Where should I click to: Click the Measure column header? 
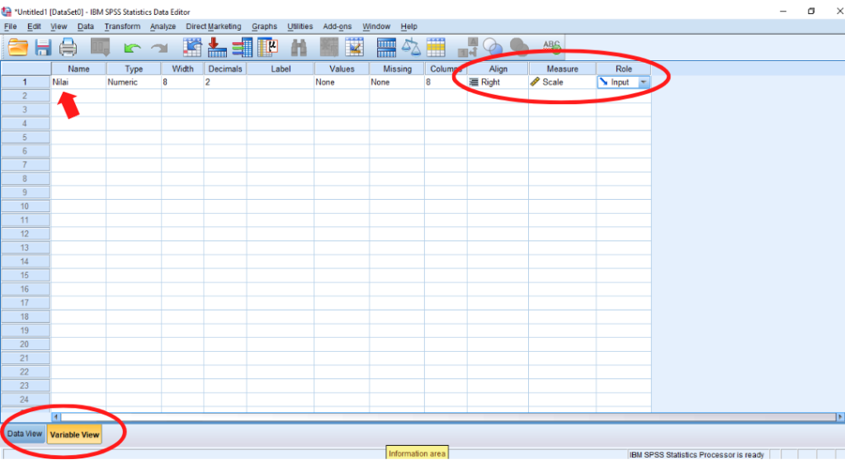click(x=562, y=69)
